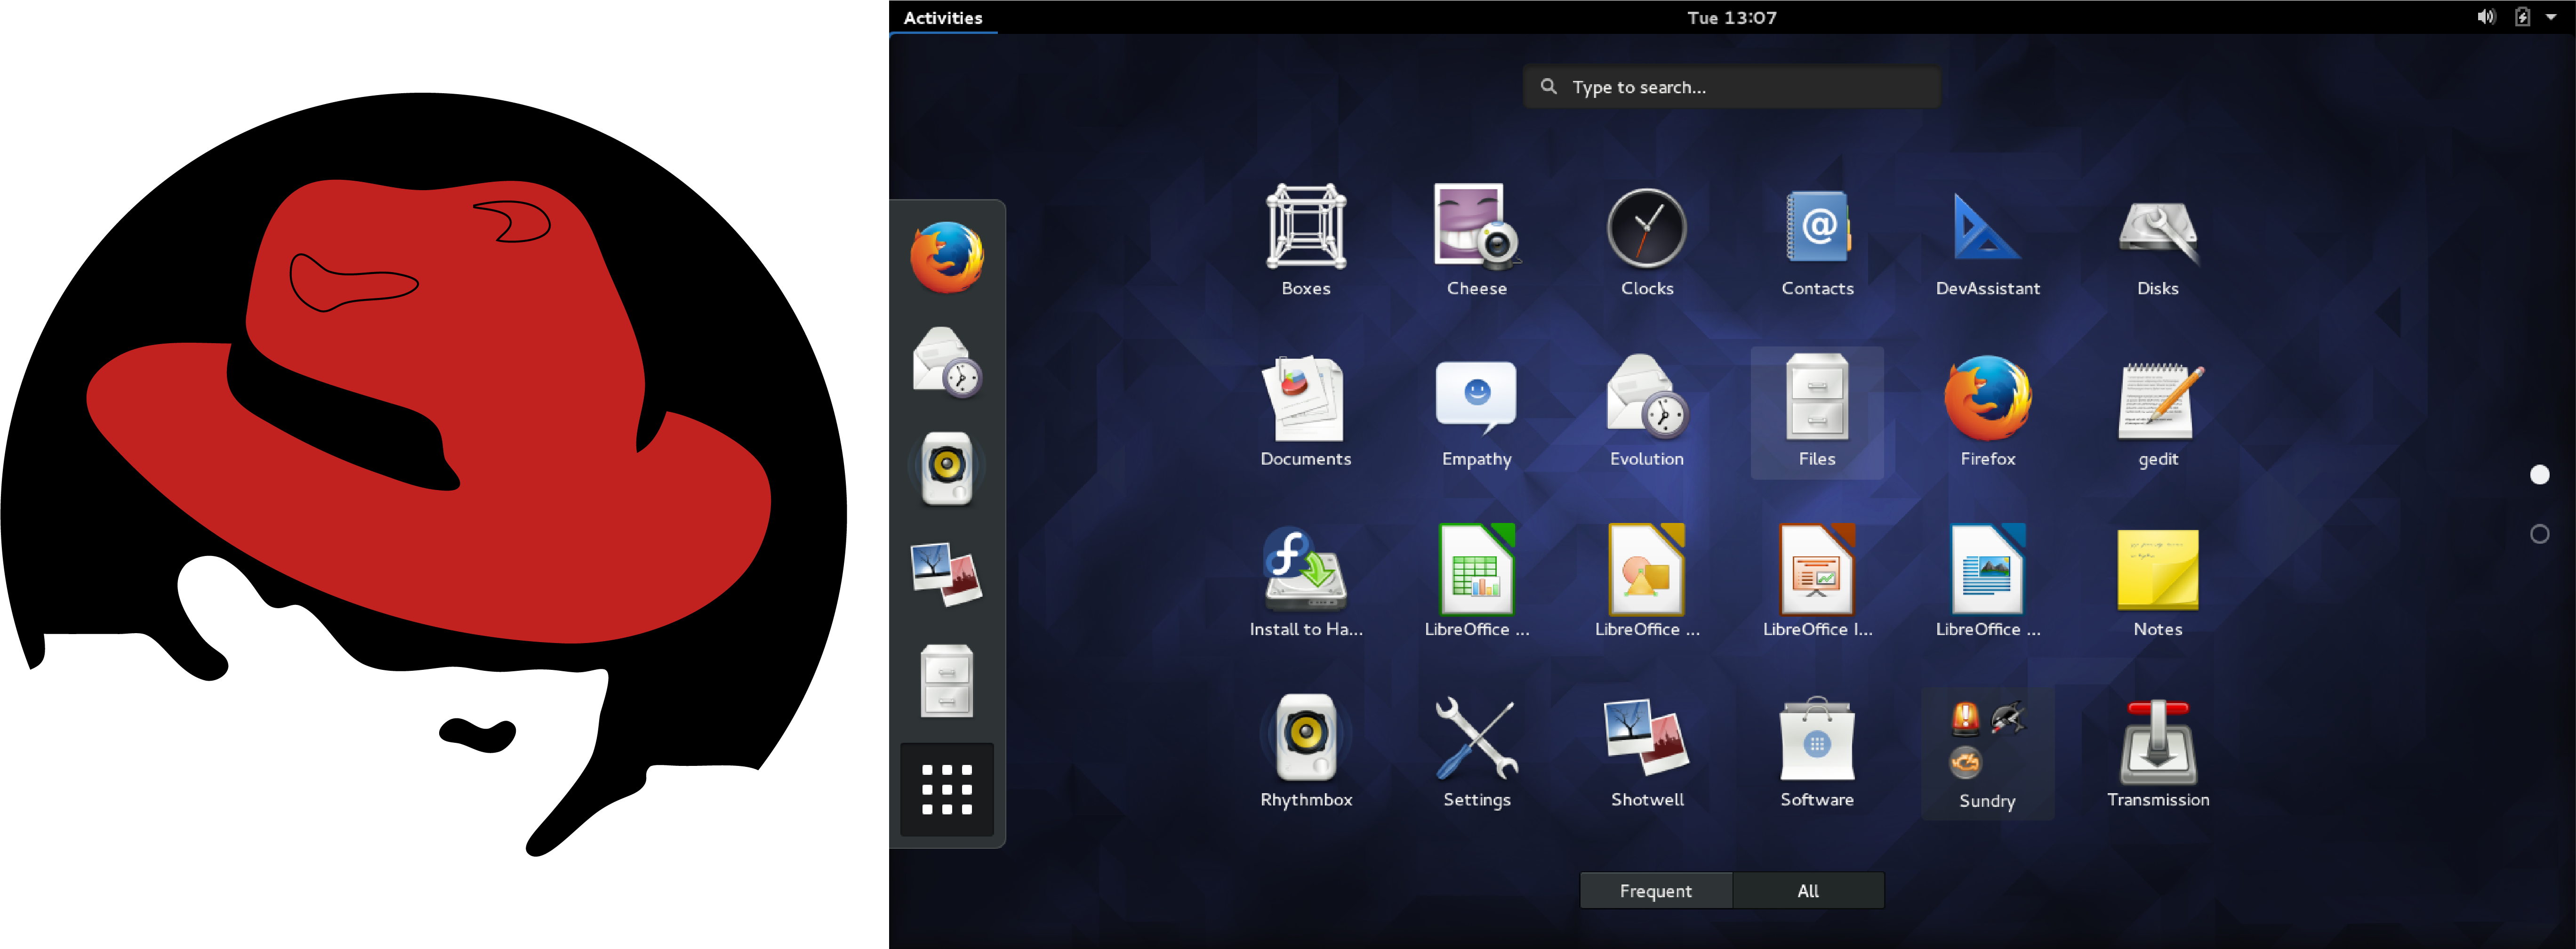2576x949 pixels.
Task: Click the battery status icon
Action: coord(2522,17)
